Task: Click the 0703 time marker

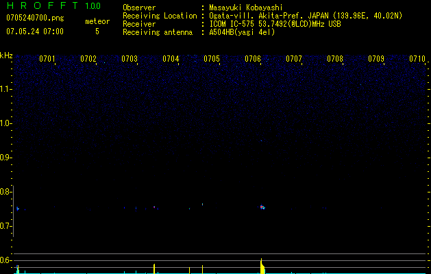Action: tap(130, 59)
